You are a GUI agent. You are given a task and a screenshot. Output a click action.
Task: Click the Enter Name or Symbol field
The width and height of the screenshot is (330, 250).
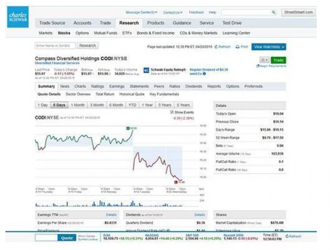tap(55, 45)
